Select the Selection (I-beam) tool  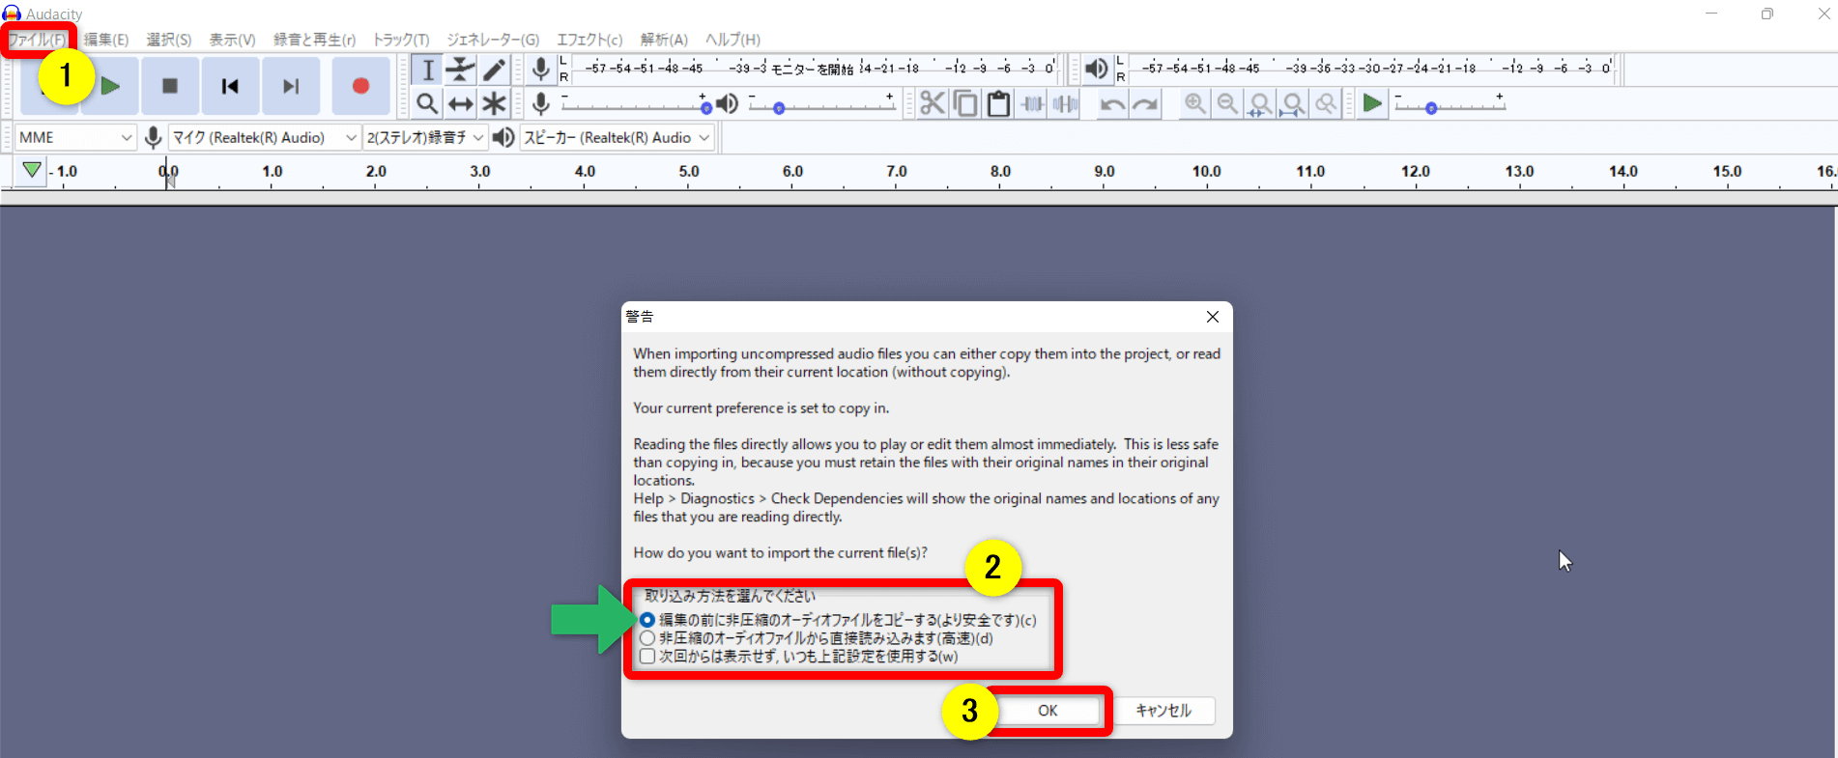pyautogui.click(x=427, y=70)
